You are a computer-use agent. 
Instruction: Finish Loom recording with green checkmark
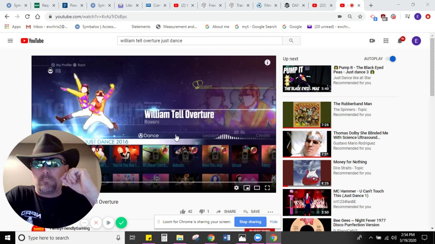pos(121,223)
